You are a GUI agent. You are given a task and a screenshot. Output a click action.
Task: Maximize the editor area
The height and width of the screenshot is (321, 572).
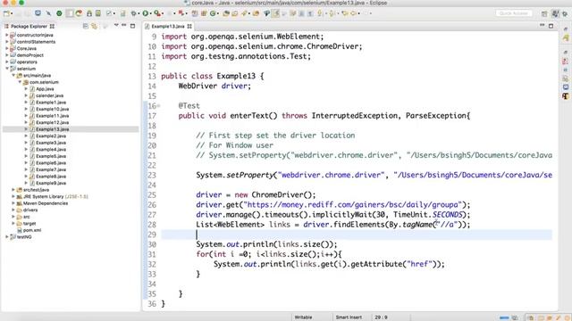click(x=551, y=26)
